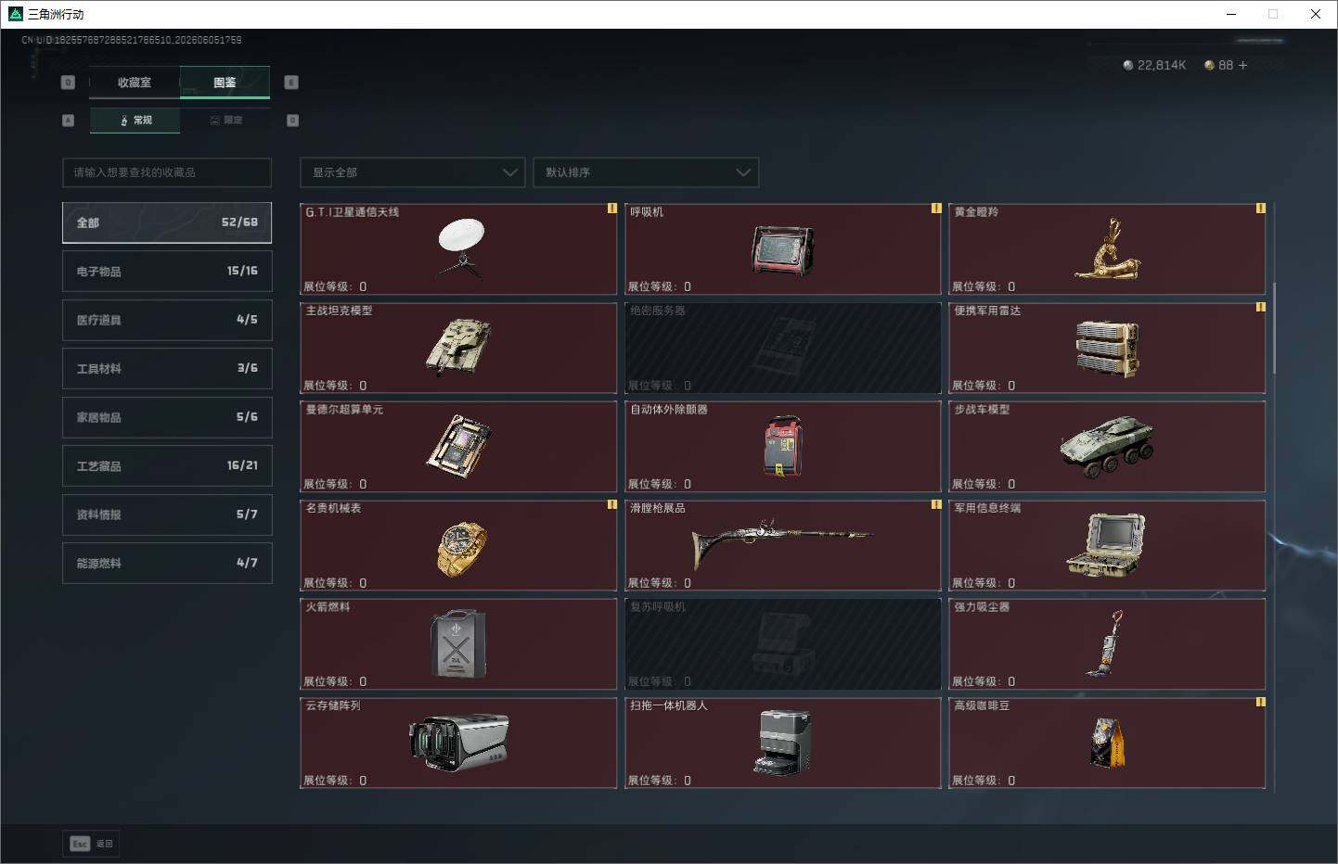1338x864 pixels.
Task: Choose the 高级咖啡豆 coffee bag image
Action: 1107,742
